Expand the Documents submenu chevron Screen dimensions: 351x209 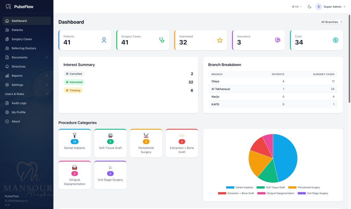pyautogui.click(x=47, y=57)
